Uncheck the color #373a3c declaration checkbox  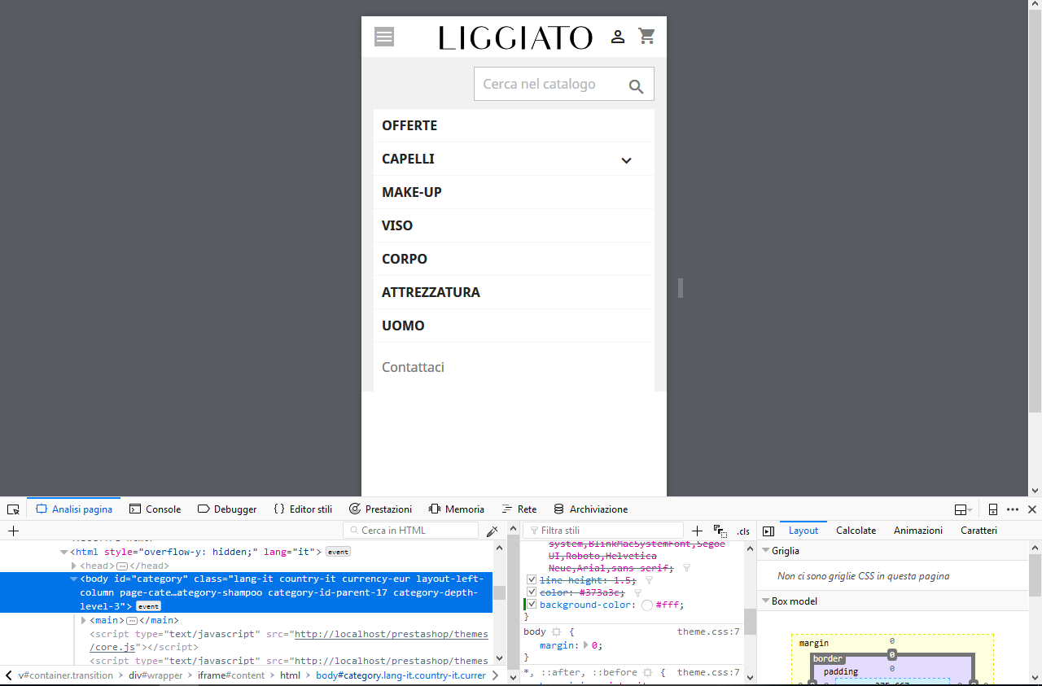[532, 592]
